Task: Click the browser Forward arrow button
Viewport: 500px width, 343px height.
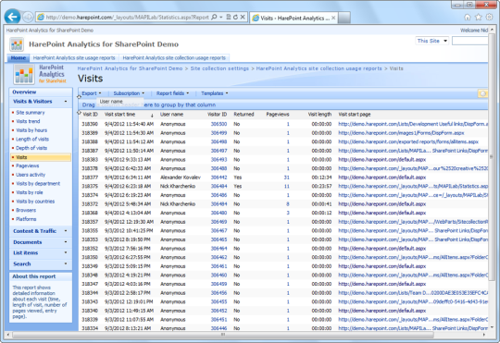Action: 28,18
